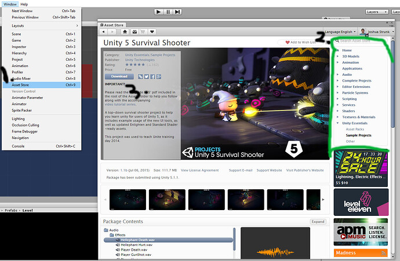The height and width of the screenshot is (261, 400).
Task: Open the Asset Store home icon
Action: pyautogui.click(x=125, y=32)
